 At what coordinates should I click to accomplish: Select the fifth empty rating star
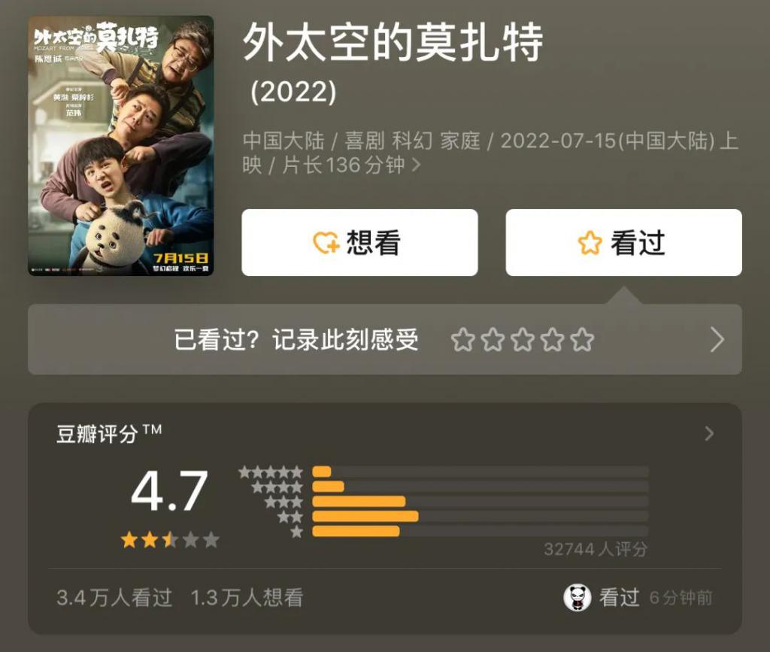click(583, 340)
